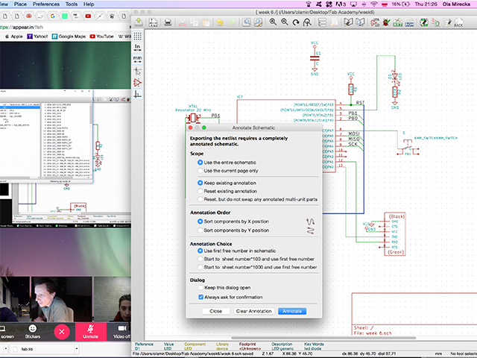This screenshot has width=477, height=358.
Task: Set units to millimeters in left toolbar
Action: [137, 59]
